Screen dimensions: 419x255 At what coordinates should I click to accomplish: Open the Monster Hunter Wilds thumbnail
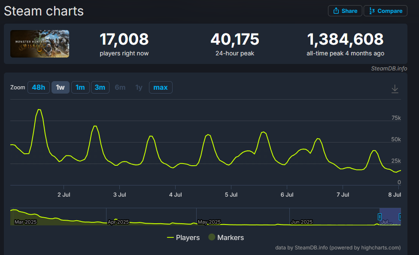click(x=40, y=44)
